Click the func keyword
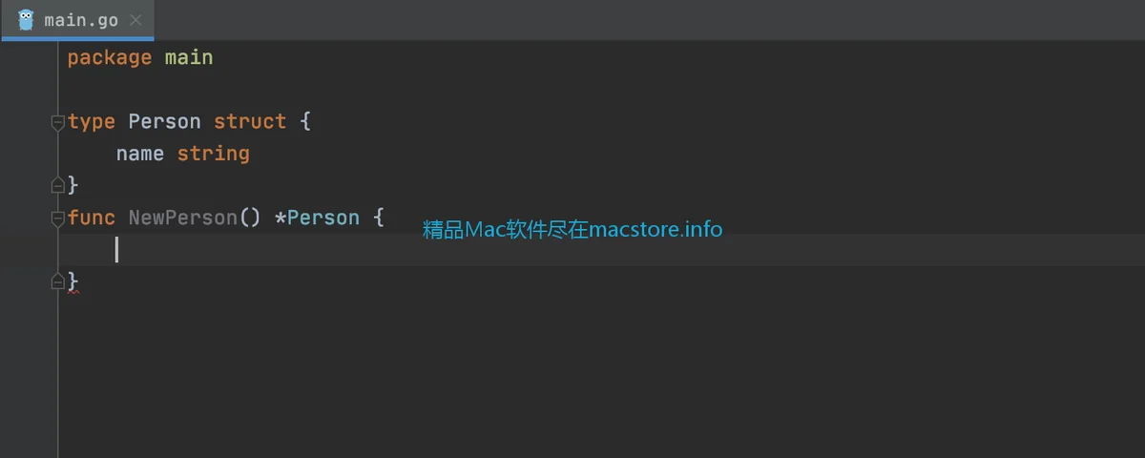Viewport: 1145px width, 458px height. pyautogui.click(x=92, y=218)
